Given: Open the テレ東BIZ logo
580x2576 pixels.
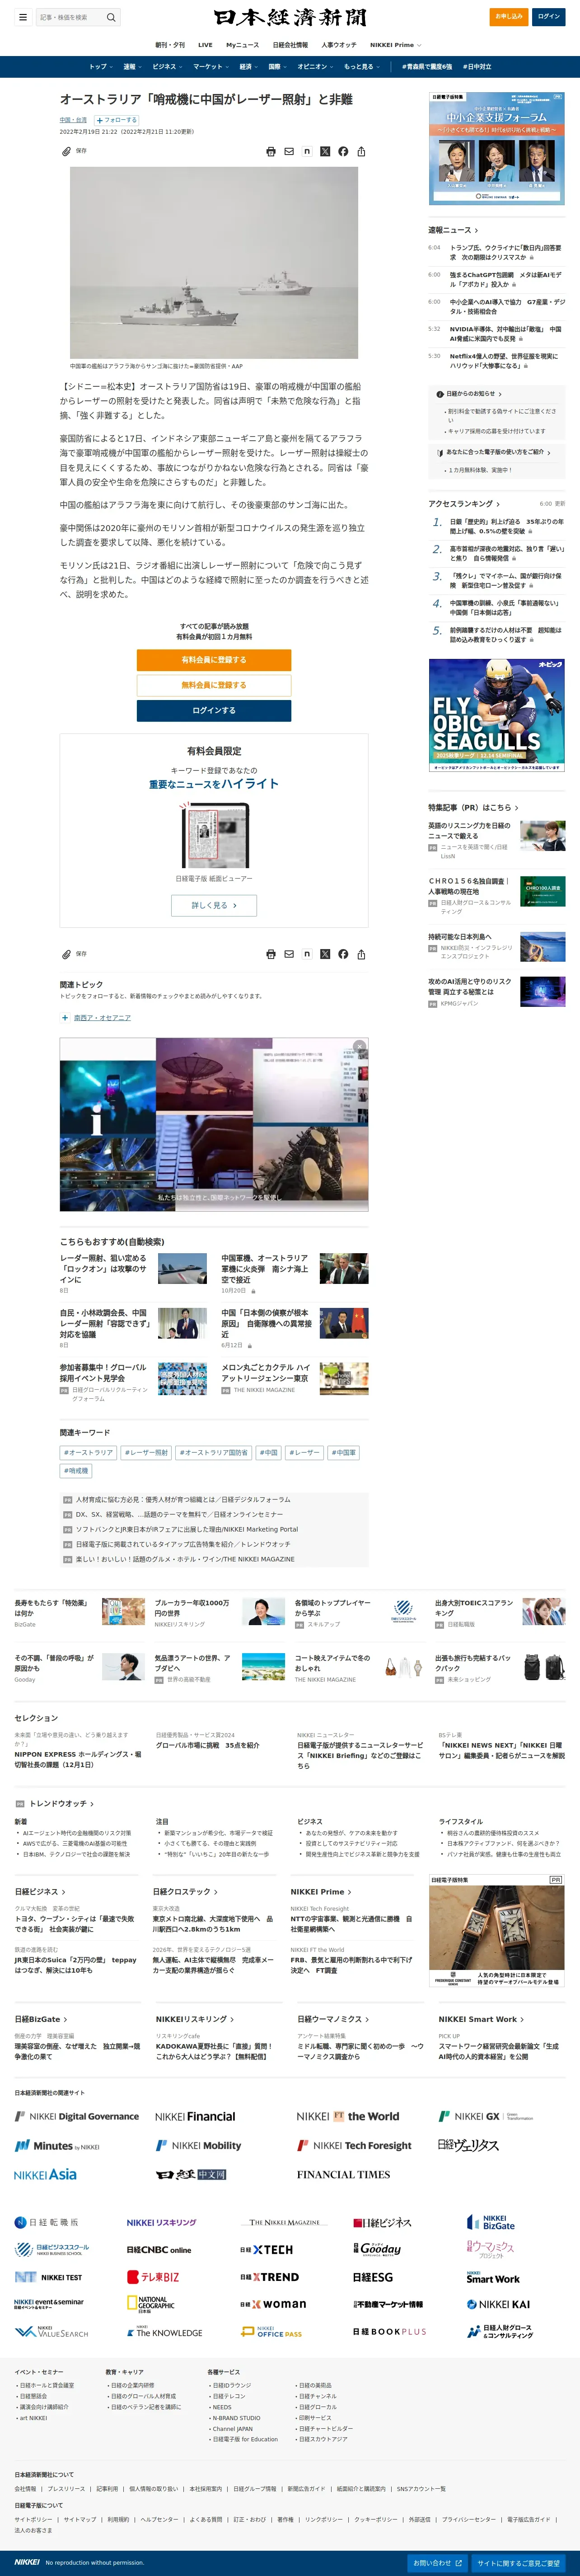Looking at the screenshot, I should click(153, 2276).
